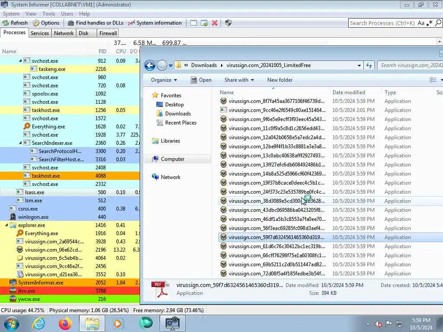The width and height of the screenshot is (443, 332).
Task: Select the taskhost.exe process PID 4088
Action: [x=70, y=176]
